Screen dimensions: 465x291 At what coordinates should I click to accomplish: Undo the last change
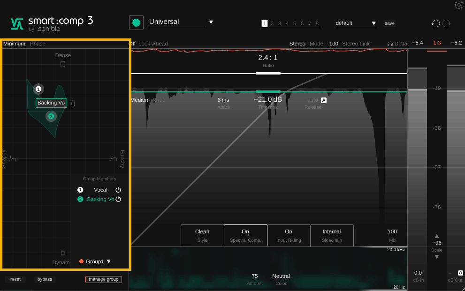[x=435, y=23]
